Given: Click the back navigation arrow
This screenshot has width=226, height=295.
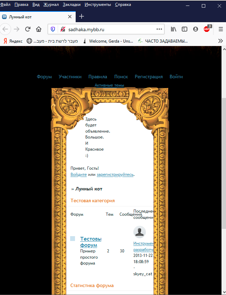Looking at the screenshot, I should pyautogui.click(x=5, y=29).
